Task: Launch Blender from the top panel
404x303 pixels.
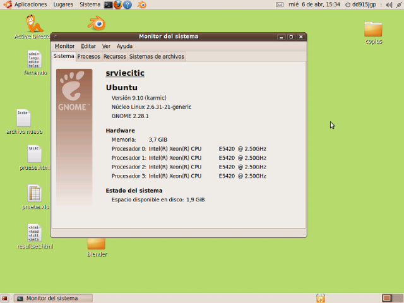Action: tap(141, 4)
